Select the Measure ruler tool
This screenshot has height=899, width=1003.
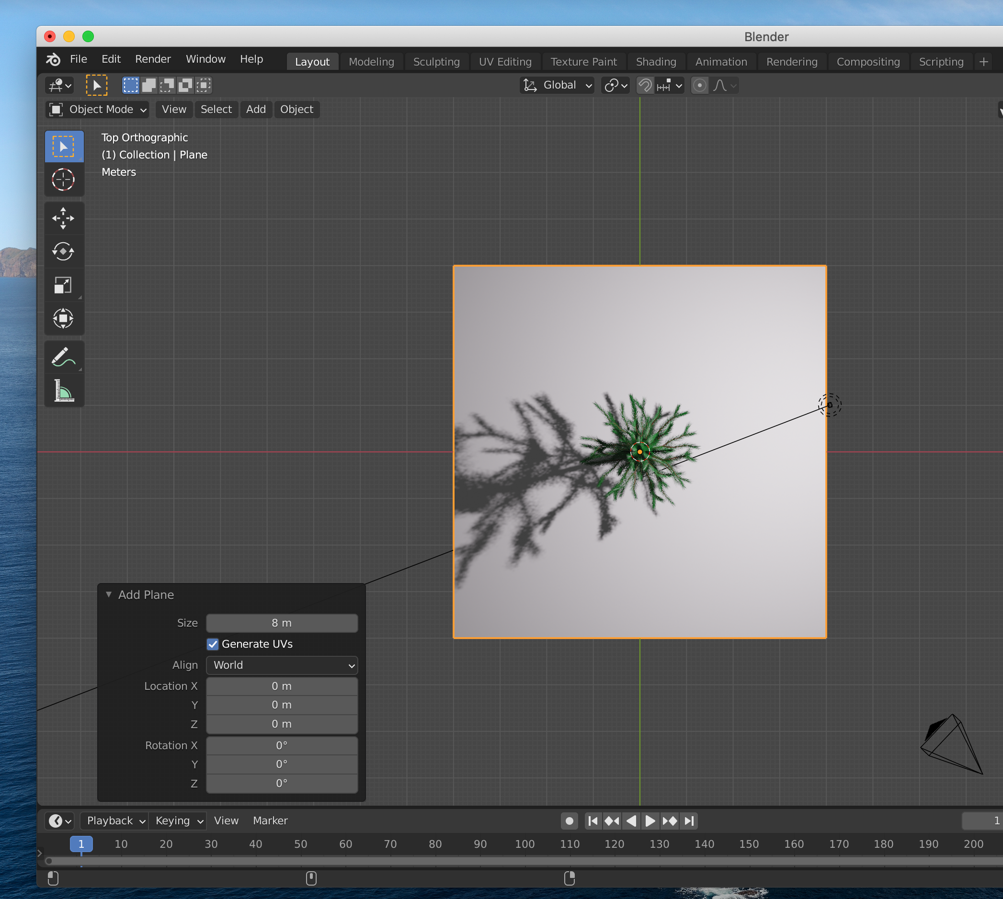pyautogui.click(x=64, y=390)
